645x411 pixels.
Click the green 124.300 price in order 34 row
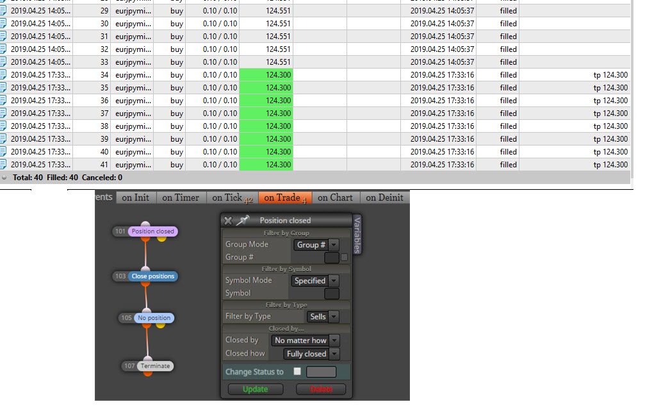click(266, 75)
